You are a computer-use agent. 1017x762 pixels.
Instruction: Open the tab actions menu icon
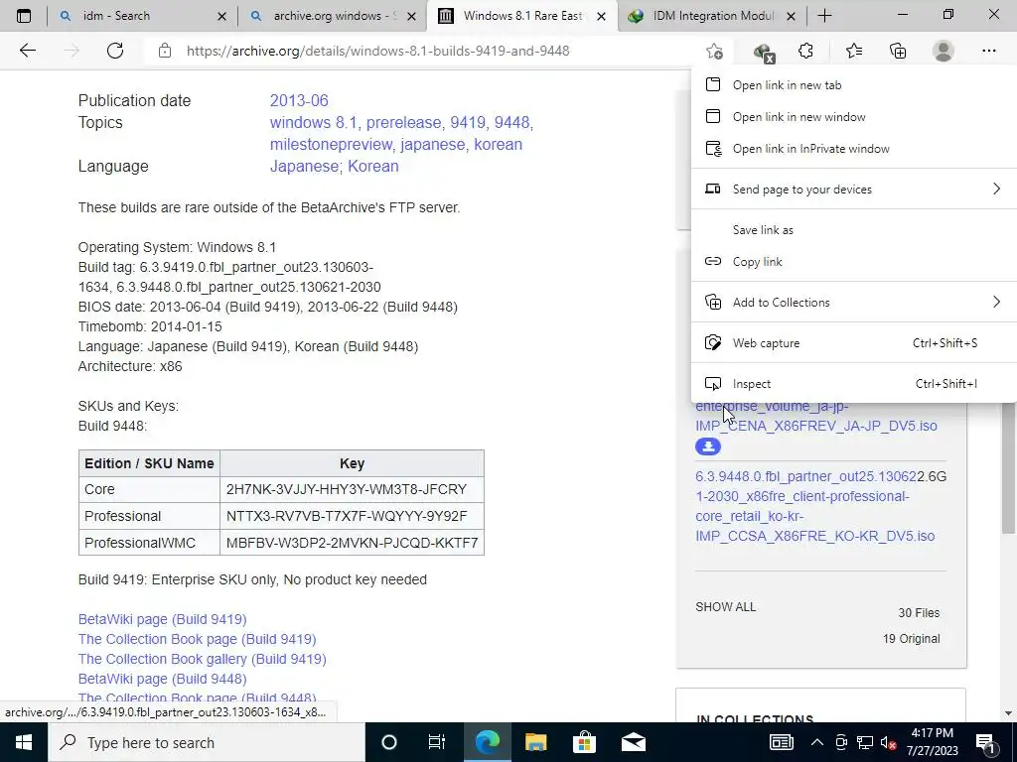pyautogui.click(x=24, y=16)
